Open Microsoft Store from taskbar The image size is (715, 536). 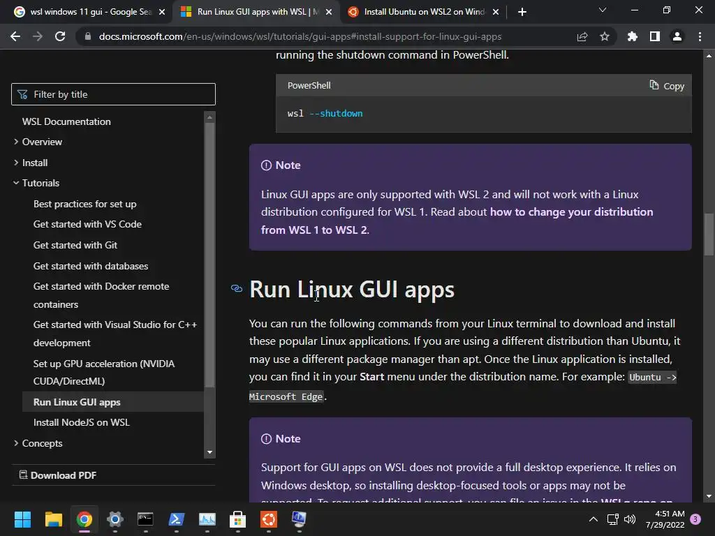point(237,519)
